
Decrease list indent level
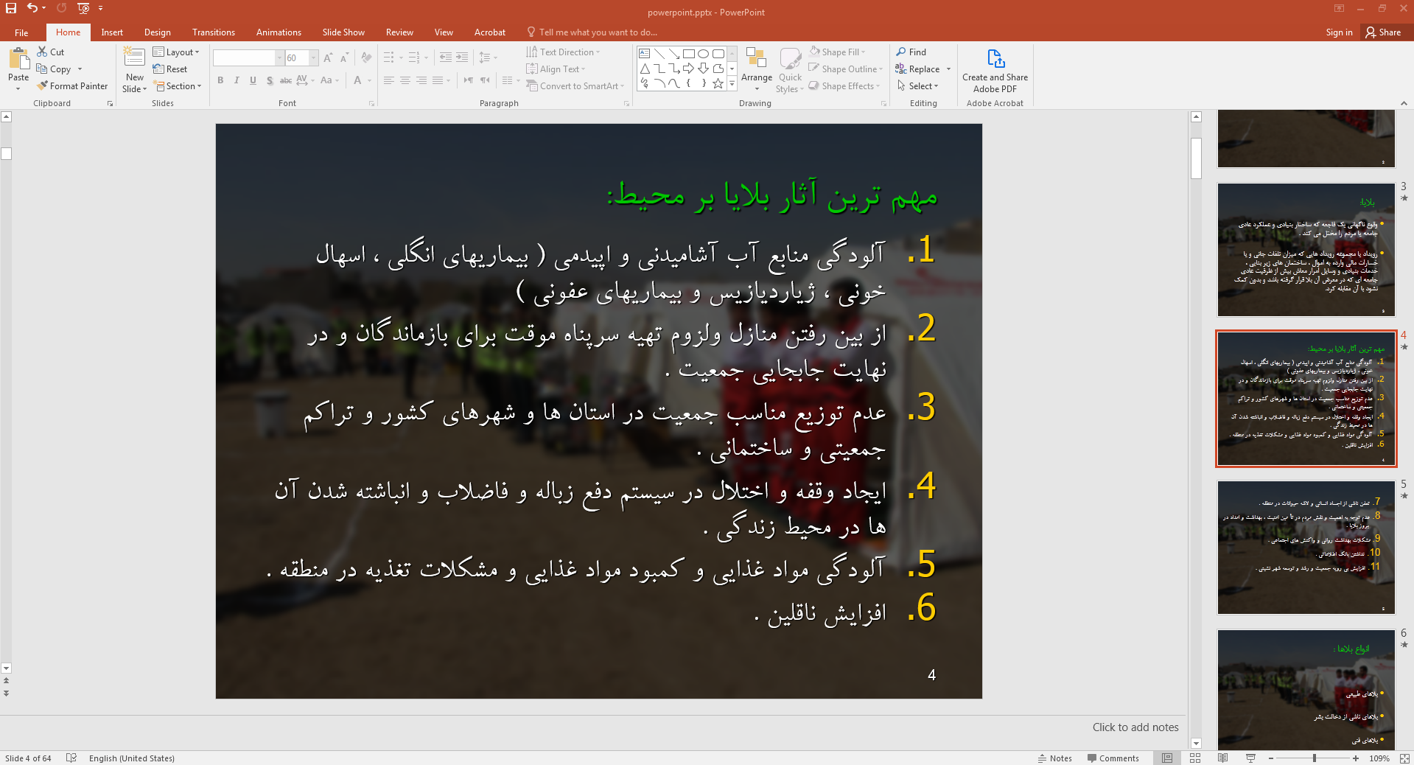pos(446,57)
